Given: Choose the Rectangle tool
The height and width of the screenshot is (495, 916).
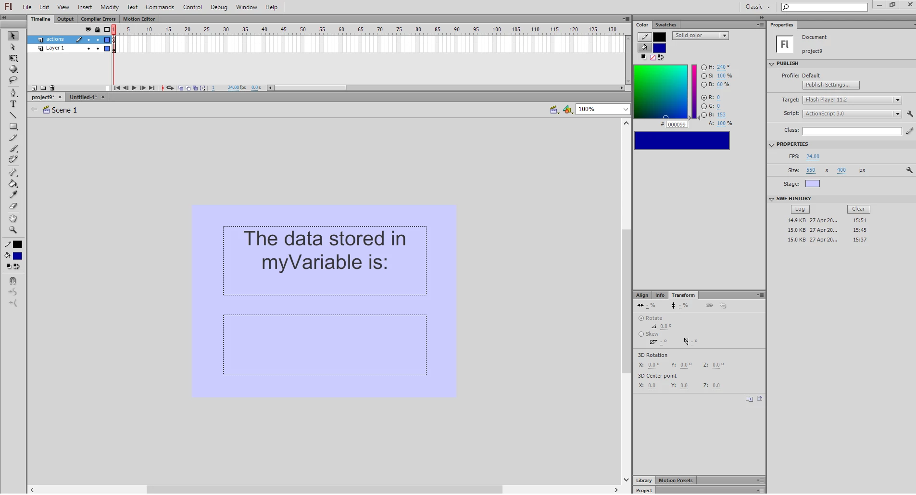Looking at the screenshot, I should (x=13, y=127).
